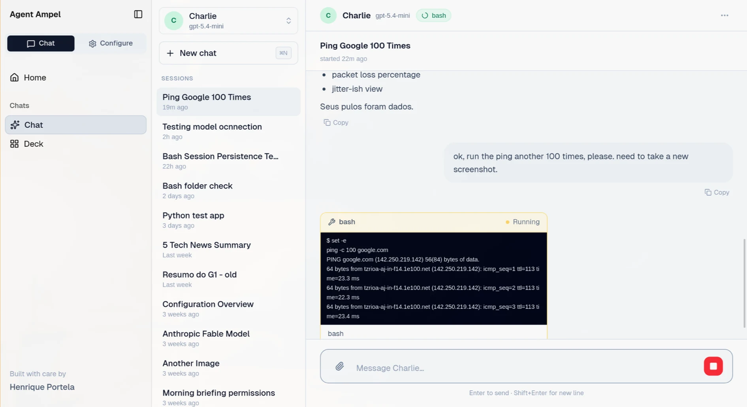
Task: Copy the user message about running ping again
Action: 717,192
